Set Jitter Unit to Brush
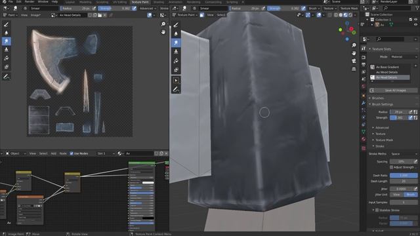 click(x=410, y=195)
